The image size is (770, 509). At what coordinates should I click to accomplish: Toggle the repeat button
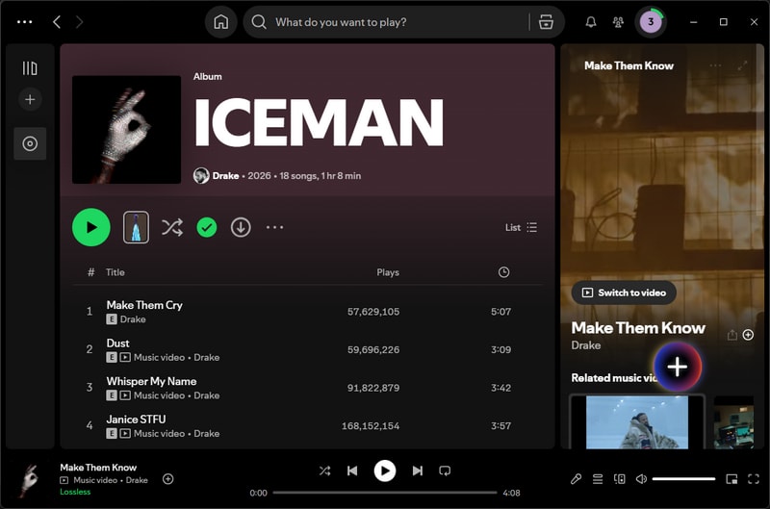pyautogui.click(x=445, y=471)
